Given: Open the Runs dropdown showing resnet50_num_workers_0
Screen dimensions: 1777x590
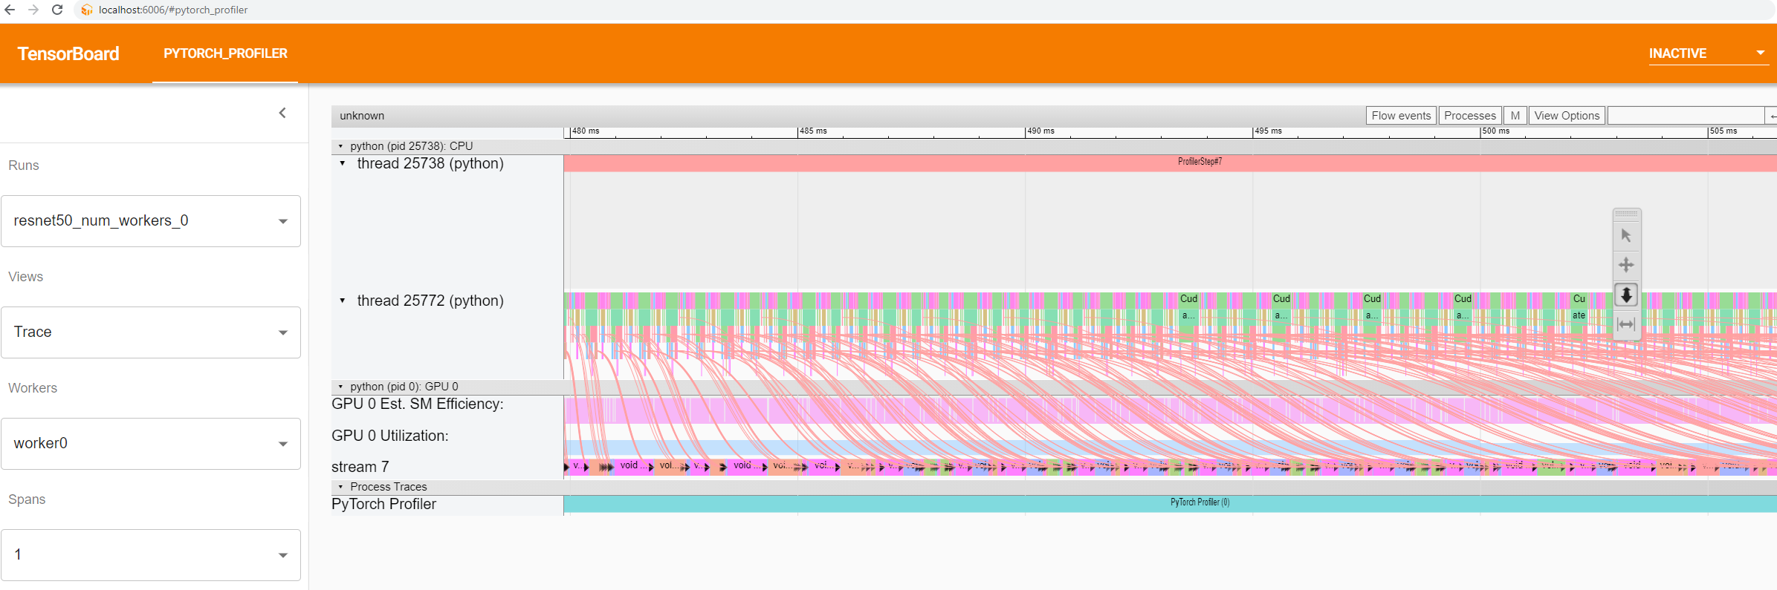Looking at the screenshot, I should pos(151,221).
